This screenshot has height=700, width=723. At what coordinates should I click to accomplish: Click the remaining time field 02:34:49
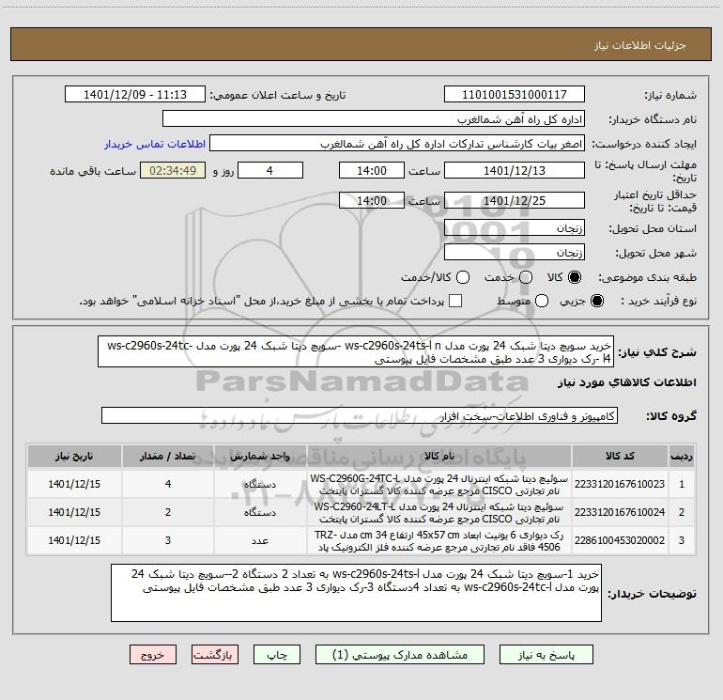[x=173, y=170]
